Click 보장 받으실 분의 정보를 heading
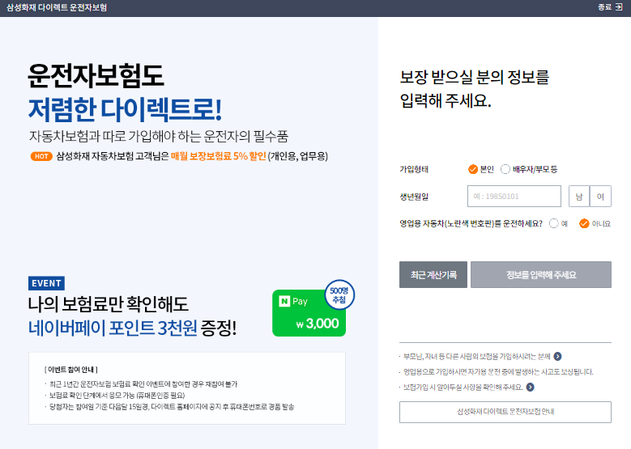The image size is (631, 449). pos(474,77)
